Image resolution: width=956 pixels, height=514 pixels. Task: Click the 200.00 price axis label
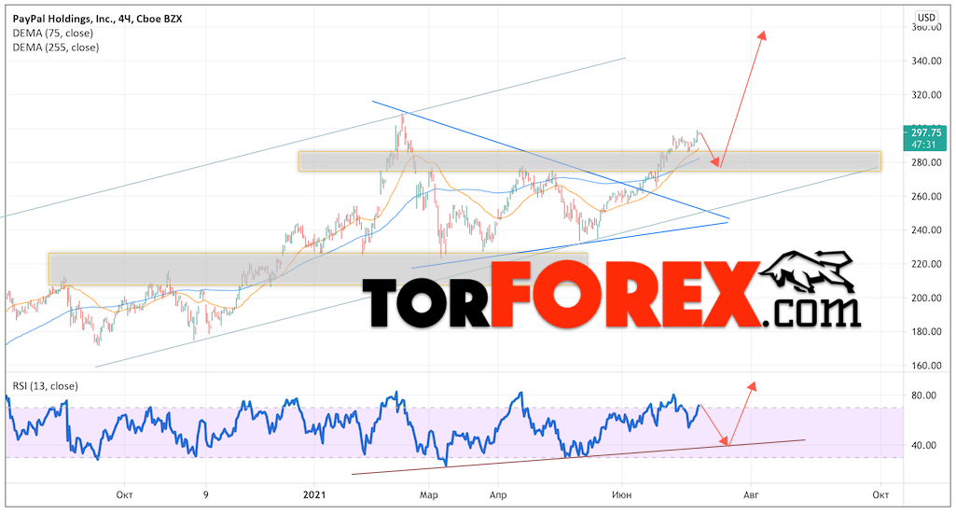[x=927, y=299]
